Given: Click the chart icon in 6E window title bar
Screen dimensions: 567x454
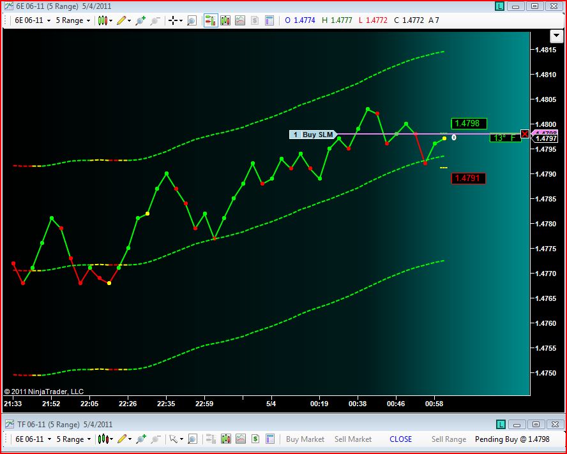Looking at the screenshot, I should pos(9,6).
